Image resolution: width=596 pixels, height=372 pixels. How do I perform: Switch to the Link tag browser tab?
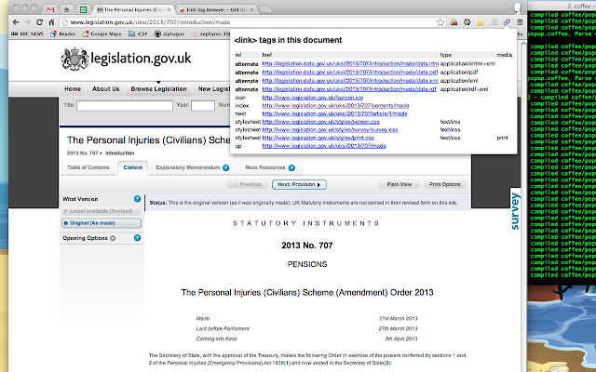tap(217, 9)
